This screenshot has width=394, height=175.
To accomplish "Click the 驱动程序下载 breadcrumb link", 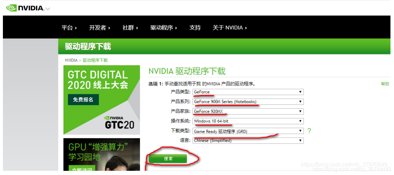I will pyautogui.click(x=95, y=60).
